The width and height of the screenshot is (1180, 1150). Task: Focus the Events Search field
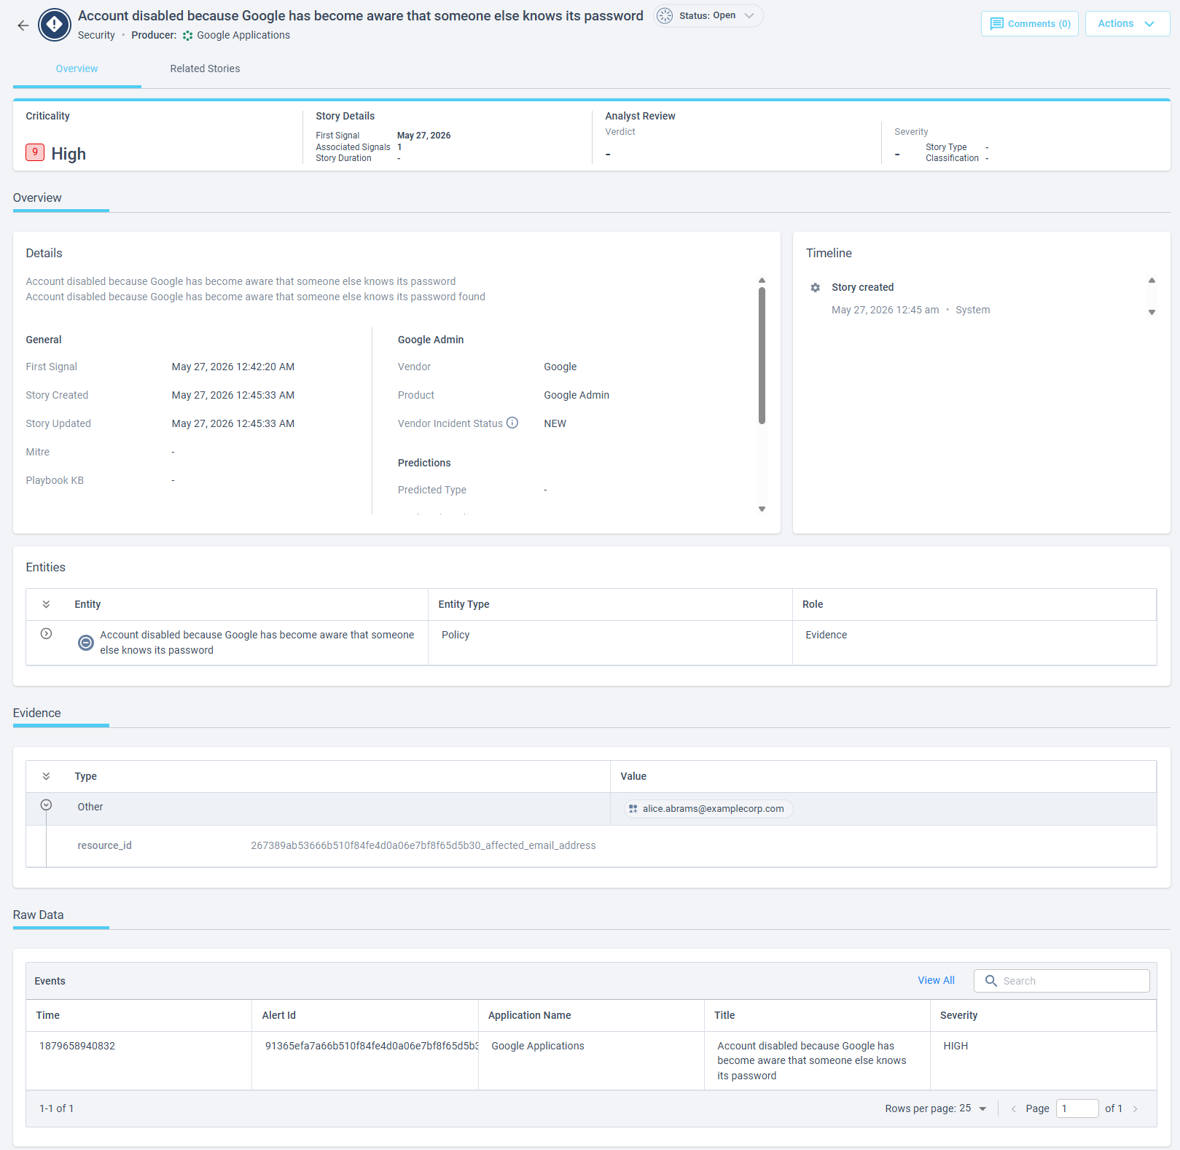[1062, 981]
